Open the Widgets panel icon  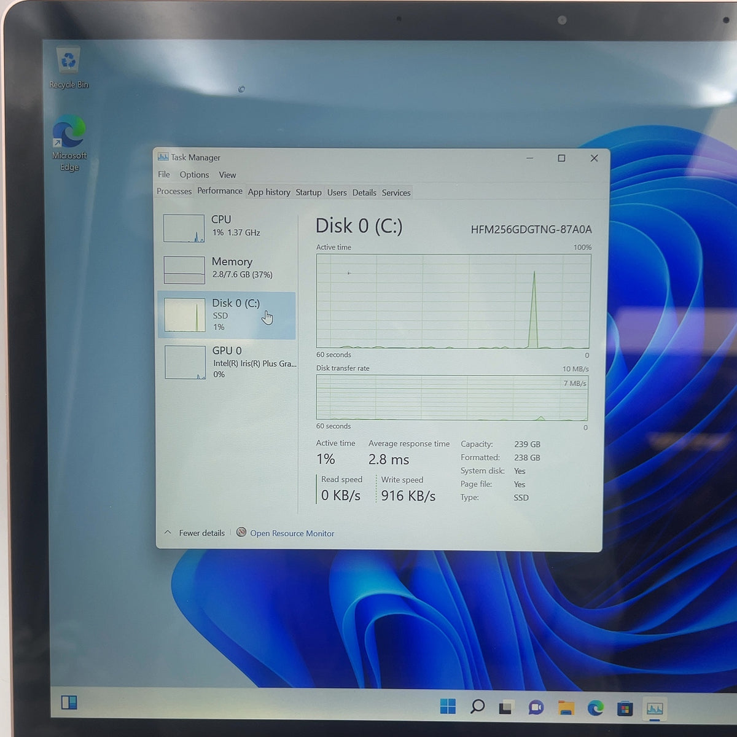point(69,702)
